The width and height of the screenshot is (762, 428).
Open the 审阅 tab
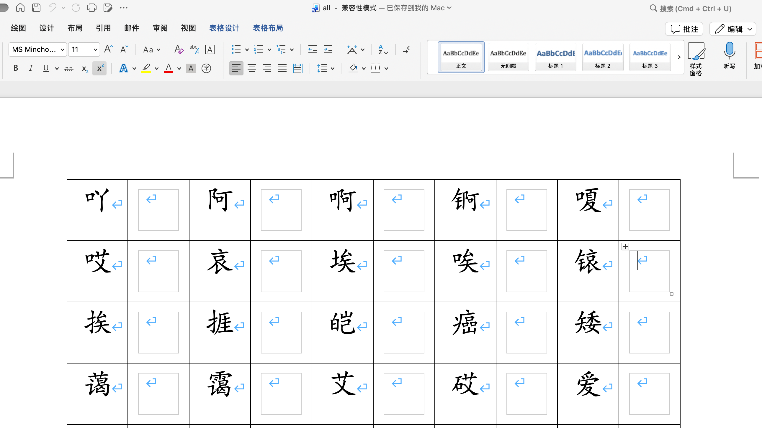point(160,28)
